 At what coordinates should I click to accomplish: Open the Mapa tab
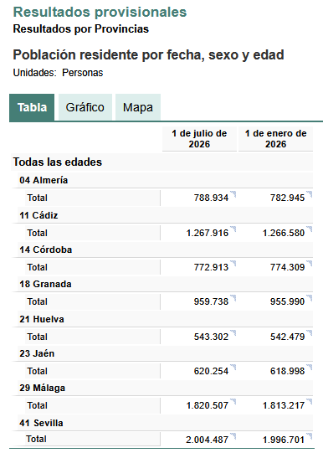click(138, 107)
